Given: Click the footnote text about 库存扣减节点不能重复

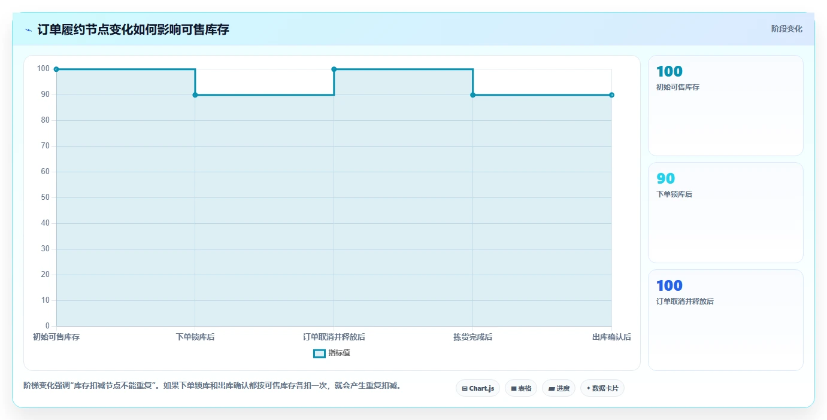Looking at the screenshot, I should point(212,386).
